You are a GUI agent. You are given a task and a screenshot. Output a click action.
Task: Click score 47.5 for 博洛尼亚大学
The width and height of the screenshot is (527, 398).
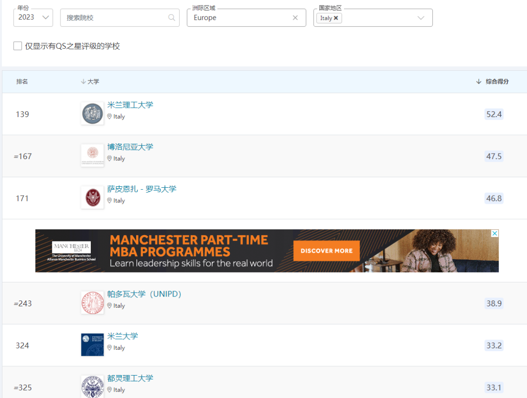tap(494, 156)
